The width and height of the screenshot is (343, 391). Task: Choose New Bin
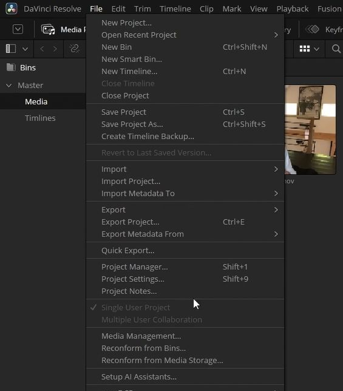[x=185, y=47]
